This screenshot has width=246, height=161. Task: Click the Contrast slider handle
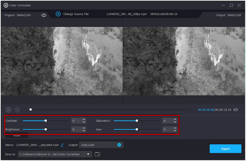[46, 121]
